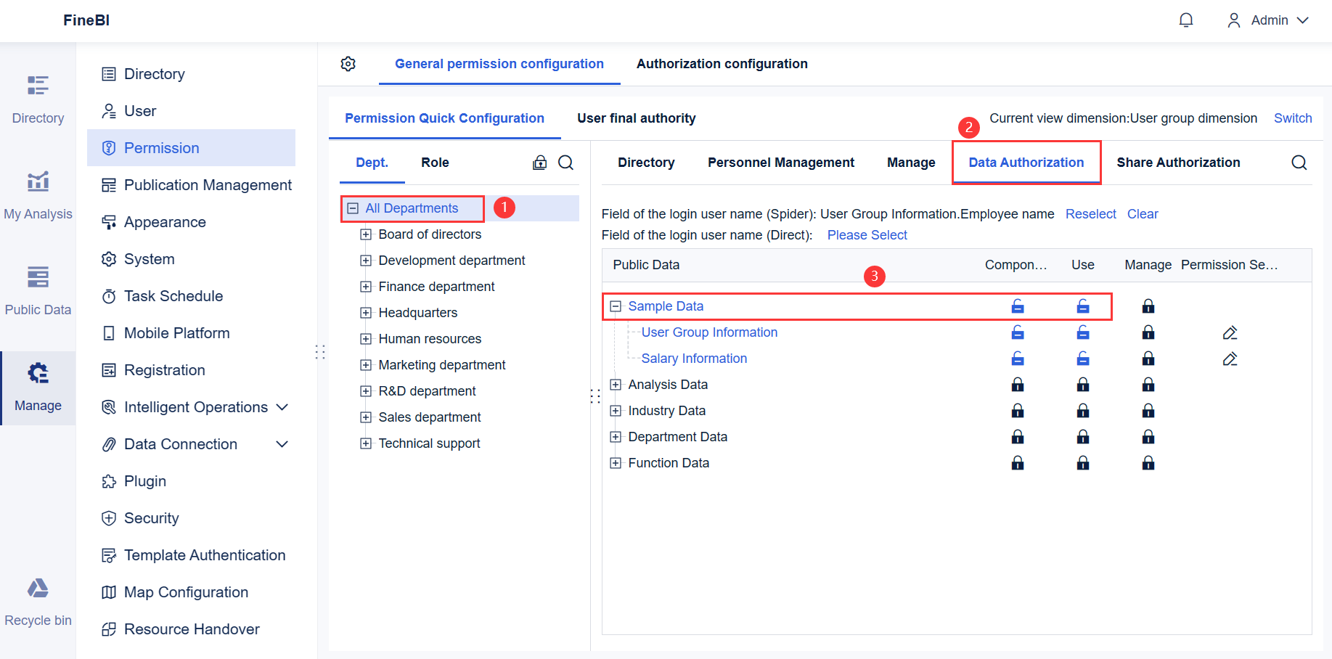Viewport: 1332px width, 659px height.
Task: Click the Please Select link
Action: tap(867, 234)
